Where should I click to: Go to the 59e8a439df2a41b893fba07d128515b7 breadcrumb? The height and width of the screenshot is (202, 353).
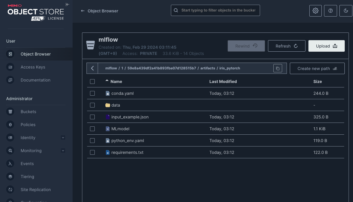162,68
